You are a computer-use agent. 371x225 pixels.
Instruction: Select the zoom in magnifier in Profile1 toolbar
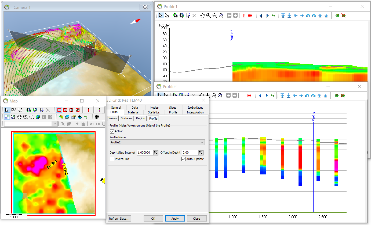point(209,15)
